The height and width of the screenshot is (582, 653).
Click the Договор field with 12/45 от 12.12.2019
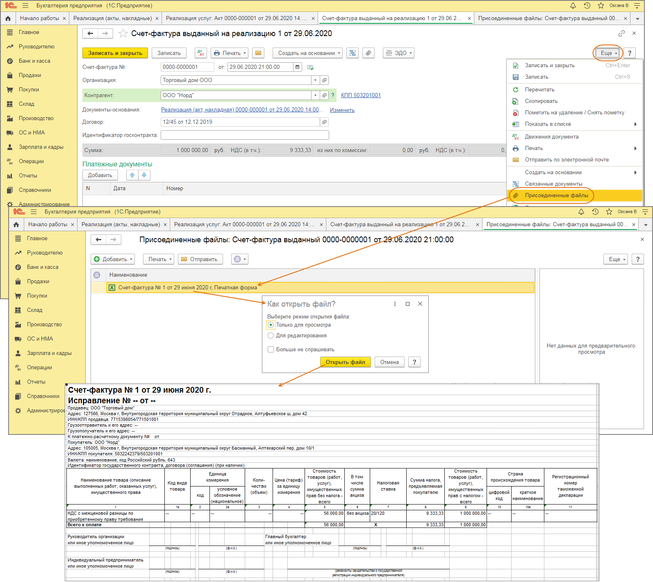(x=240, y=122)
